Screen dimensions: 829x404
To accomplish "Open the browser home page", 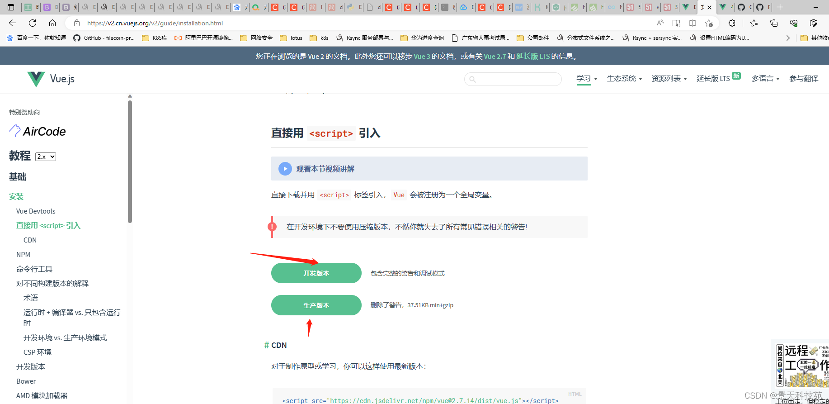I will pyautogui.click(x=52, y=23).
